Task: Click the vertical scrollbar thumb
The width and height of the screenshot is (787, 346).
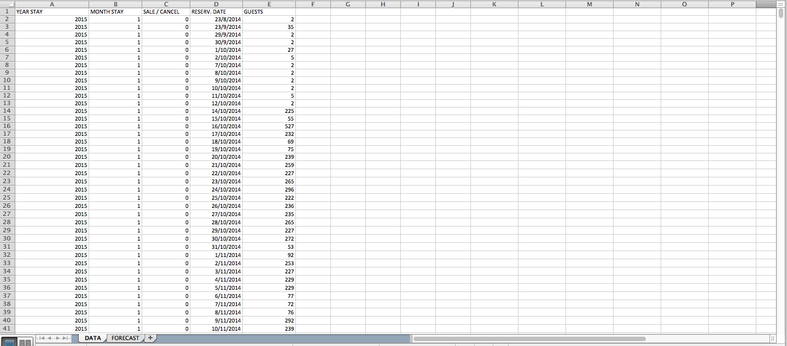Action: [x=782, y=14]
